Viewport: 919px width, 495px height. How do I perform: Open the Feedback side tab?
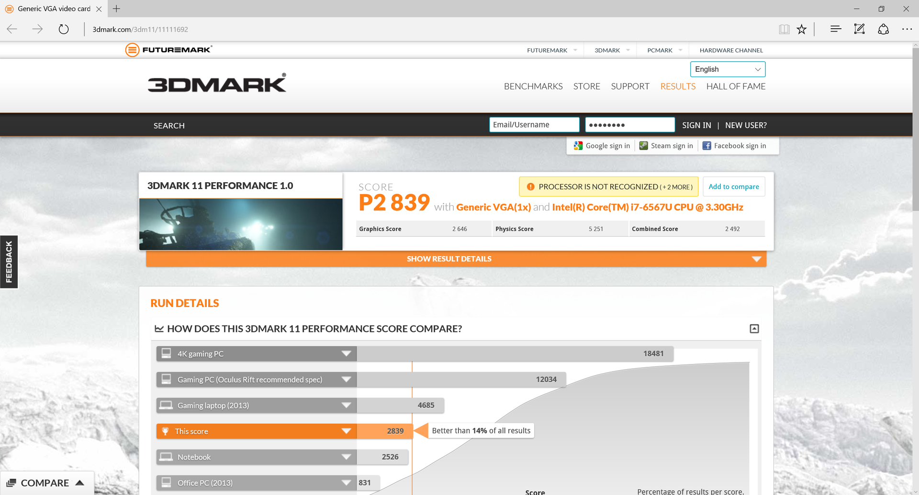(9, 262)
